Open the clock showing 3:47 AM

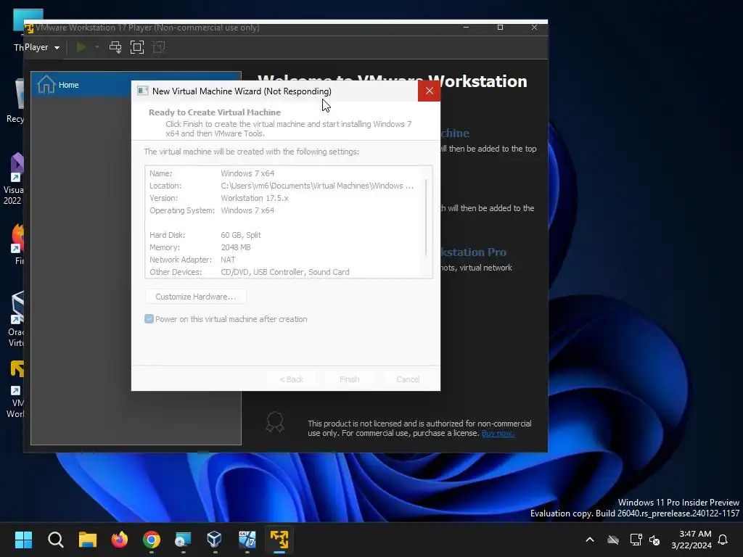point(691,540)
